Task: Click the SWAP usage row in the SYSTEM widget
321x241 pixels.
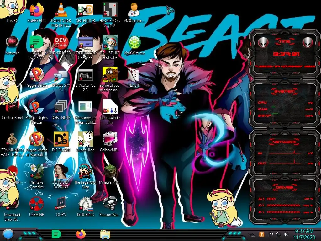Action: 286,115
